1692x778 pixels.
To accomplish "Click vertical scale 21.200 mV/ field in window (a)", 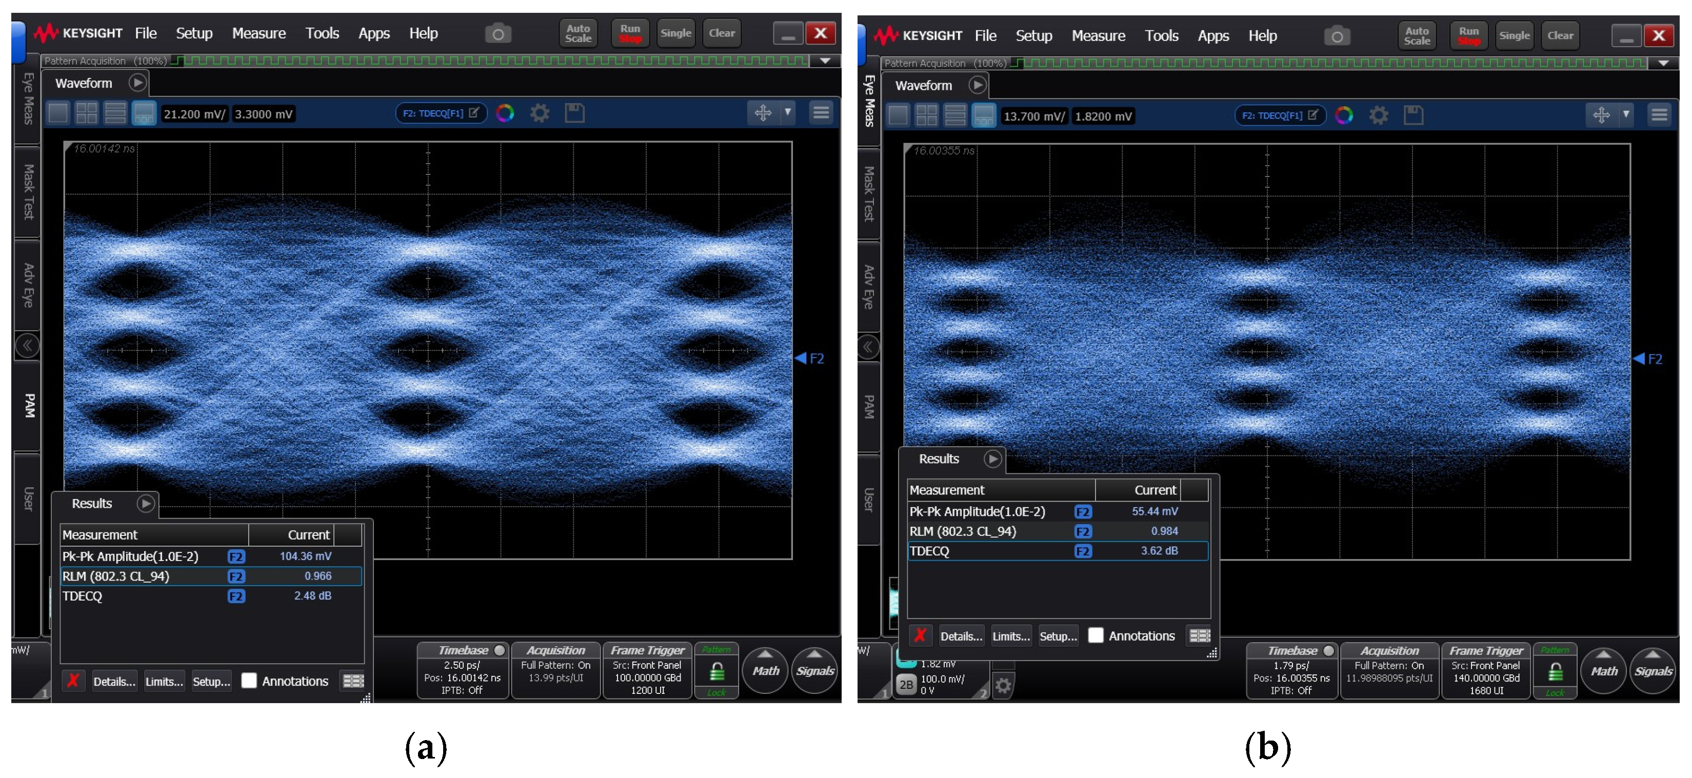I will click(195, 113).
